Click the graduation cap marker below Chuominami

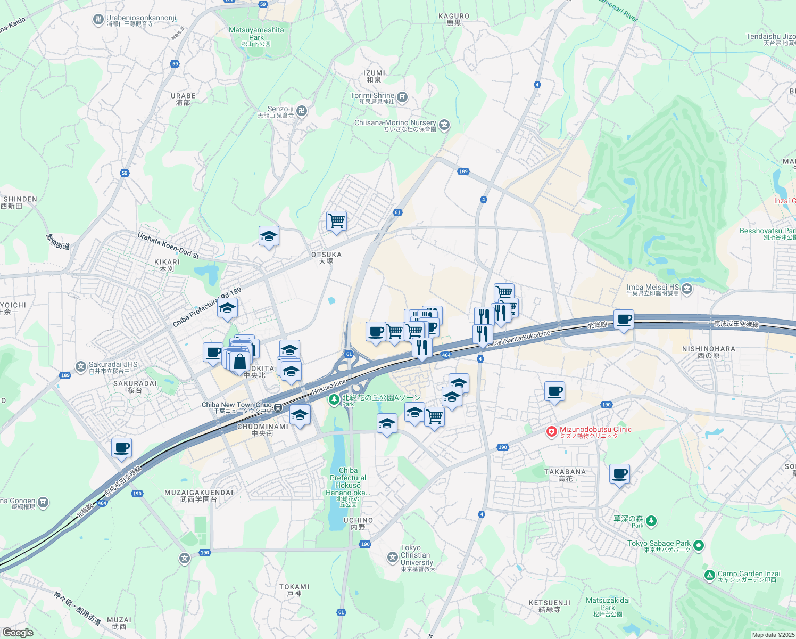pyautogui.click(x=300, y=414)
